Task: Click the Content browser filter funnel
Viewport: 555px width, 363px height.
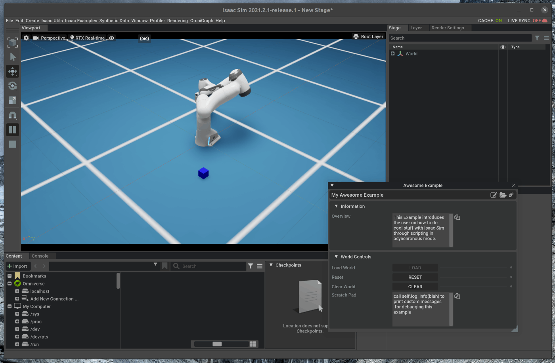Action: click(251, 266)
